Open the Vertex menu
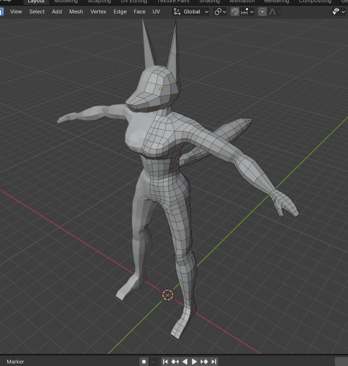Image resolution: width=348 pixels, height=366 pixels. (x=98, y=12)
